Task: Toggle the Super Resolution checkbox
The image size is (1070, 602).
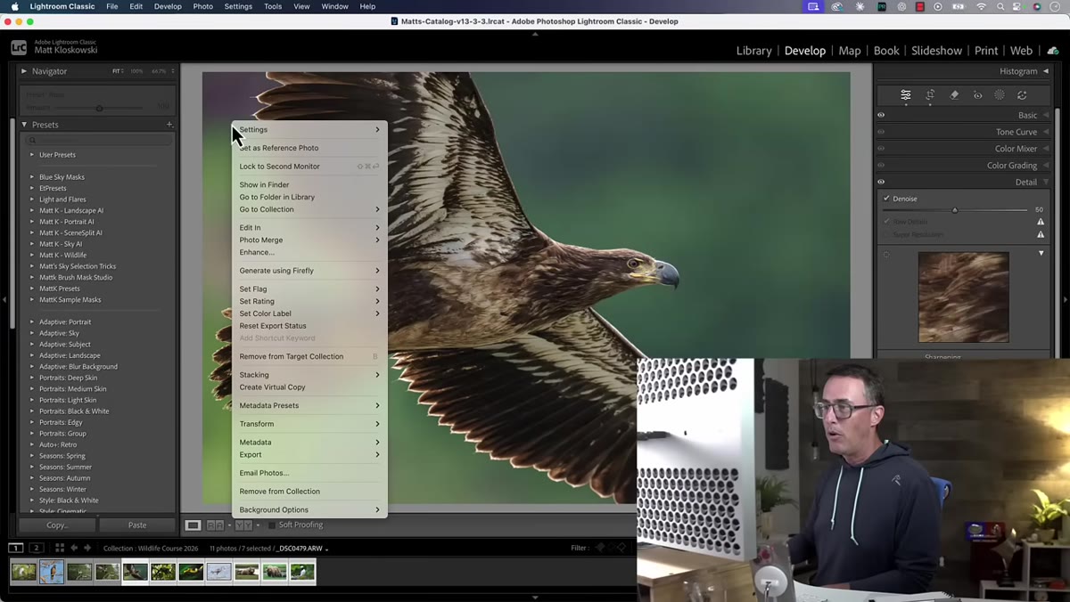Action: [886, 234]
